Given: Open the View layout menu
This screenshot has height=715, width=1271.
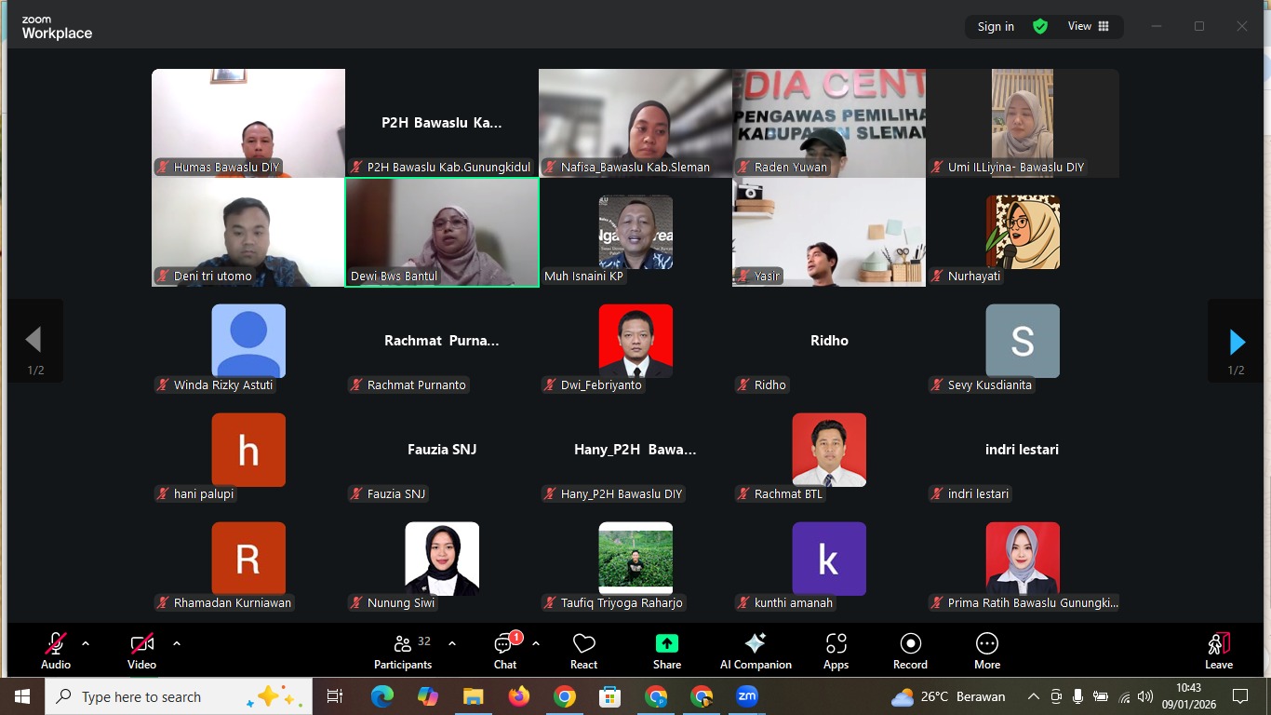Looking at the screenshot, I should click(1086, 26).
